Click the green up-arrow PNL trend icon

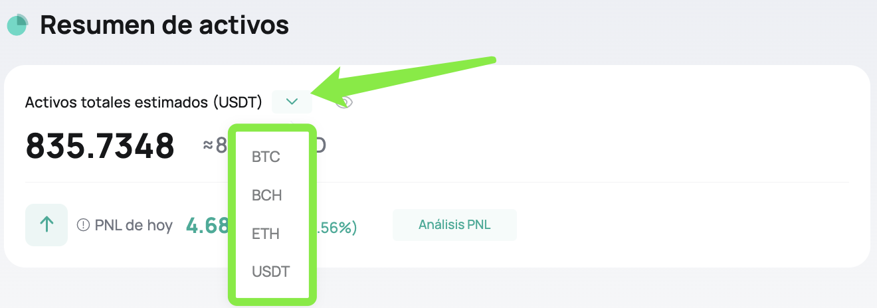47,225
